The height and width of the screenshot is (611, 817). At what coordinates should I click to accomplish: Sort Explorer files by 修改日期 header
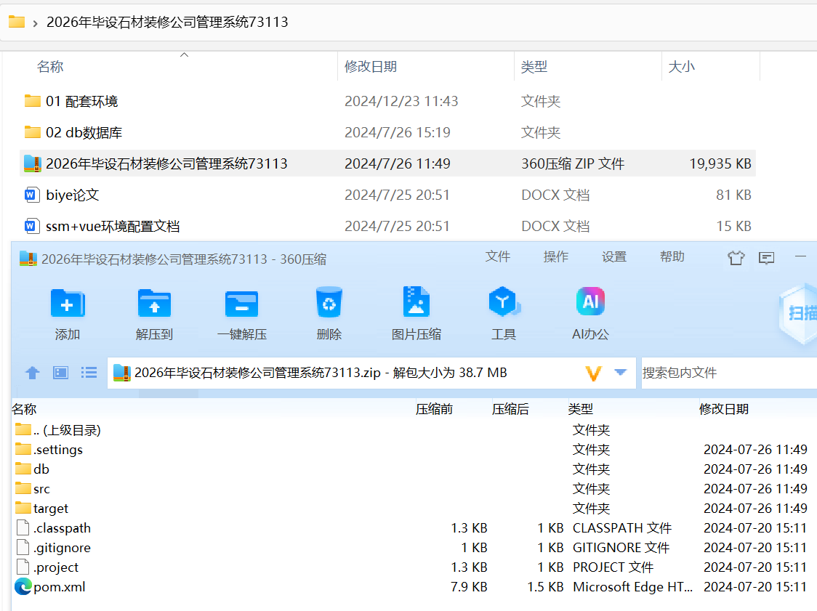coord(371,67)
